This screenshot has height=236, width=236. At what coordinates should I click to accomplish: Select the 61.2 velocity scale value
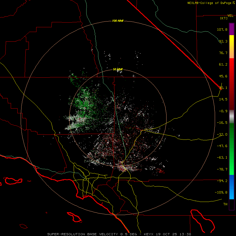(223, 65)
